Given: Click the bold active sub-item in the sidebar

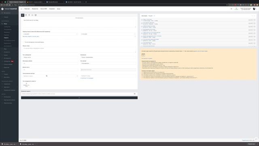Looking at the screenshot, I should (6, 38).
